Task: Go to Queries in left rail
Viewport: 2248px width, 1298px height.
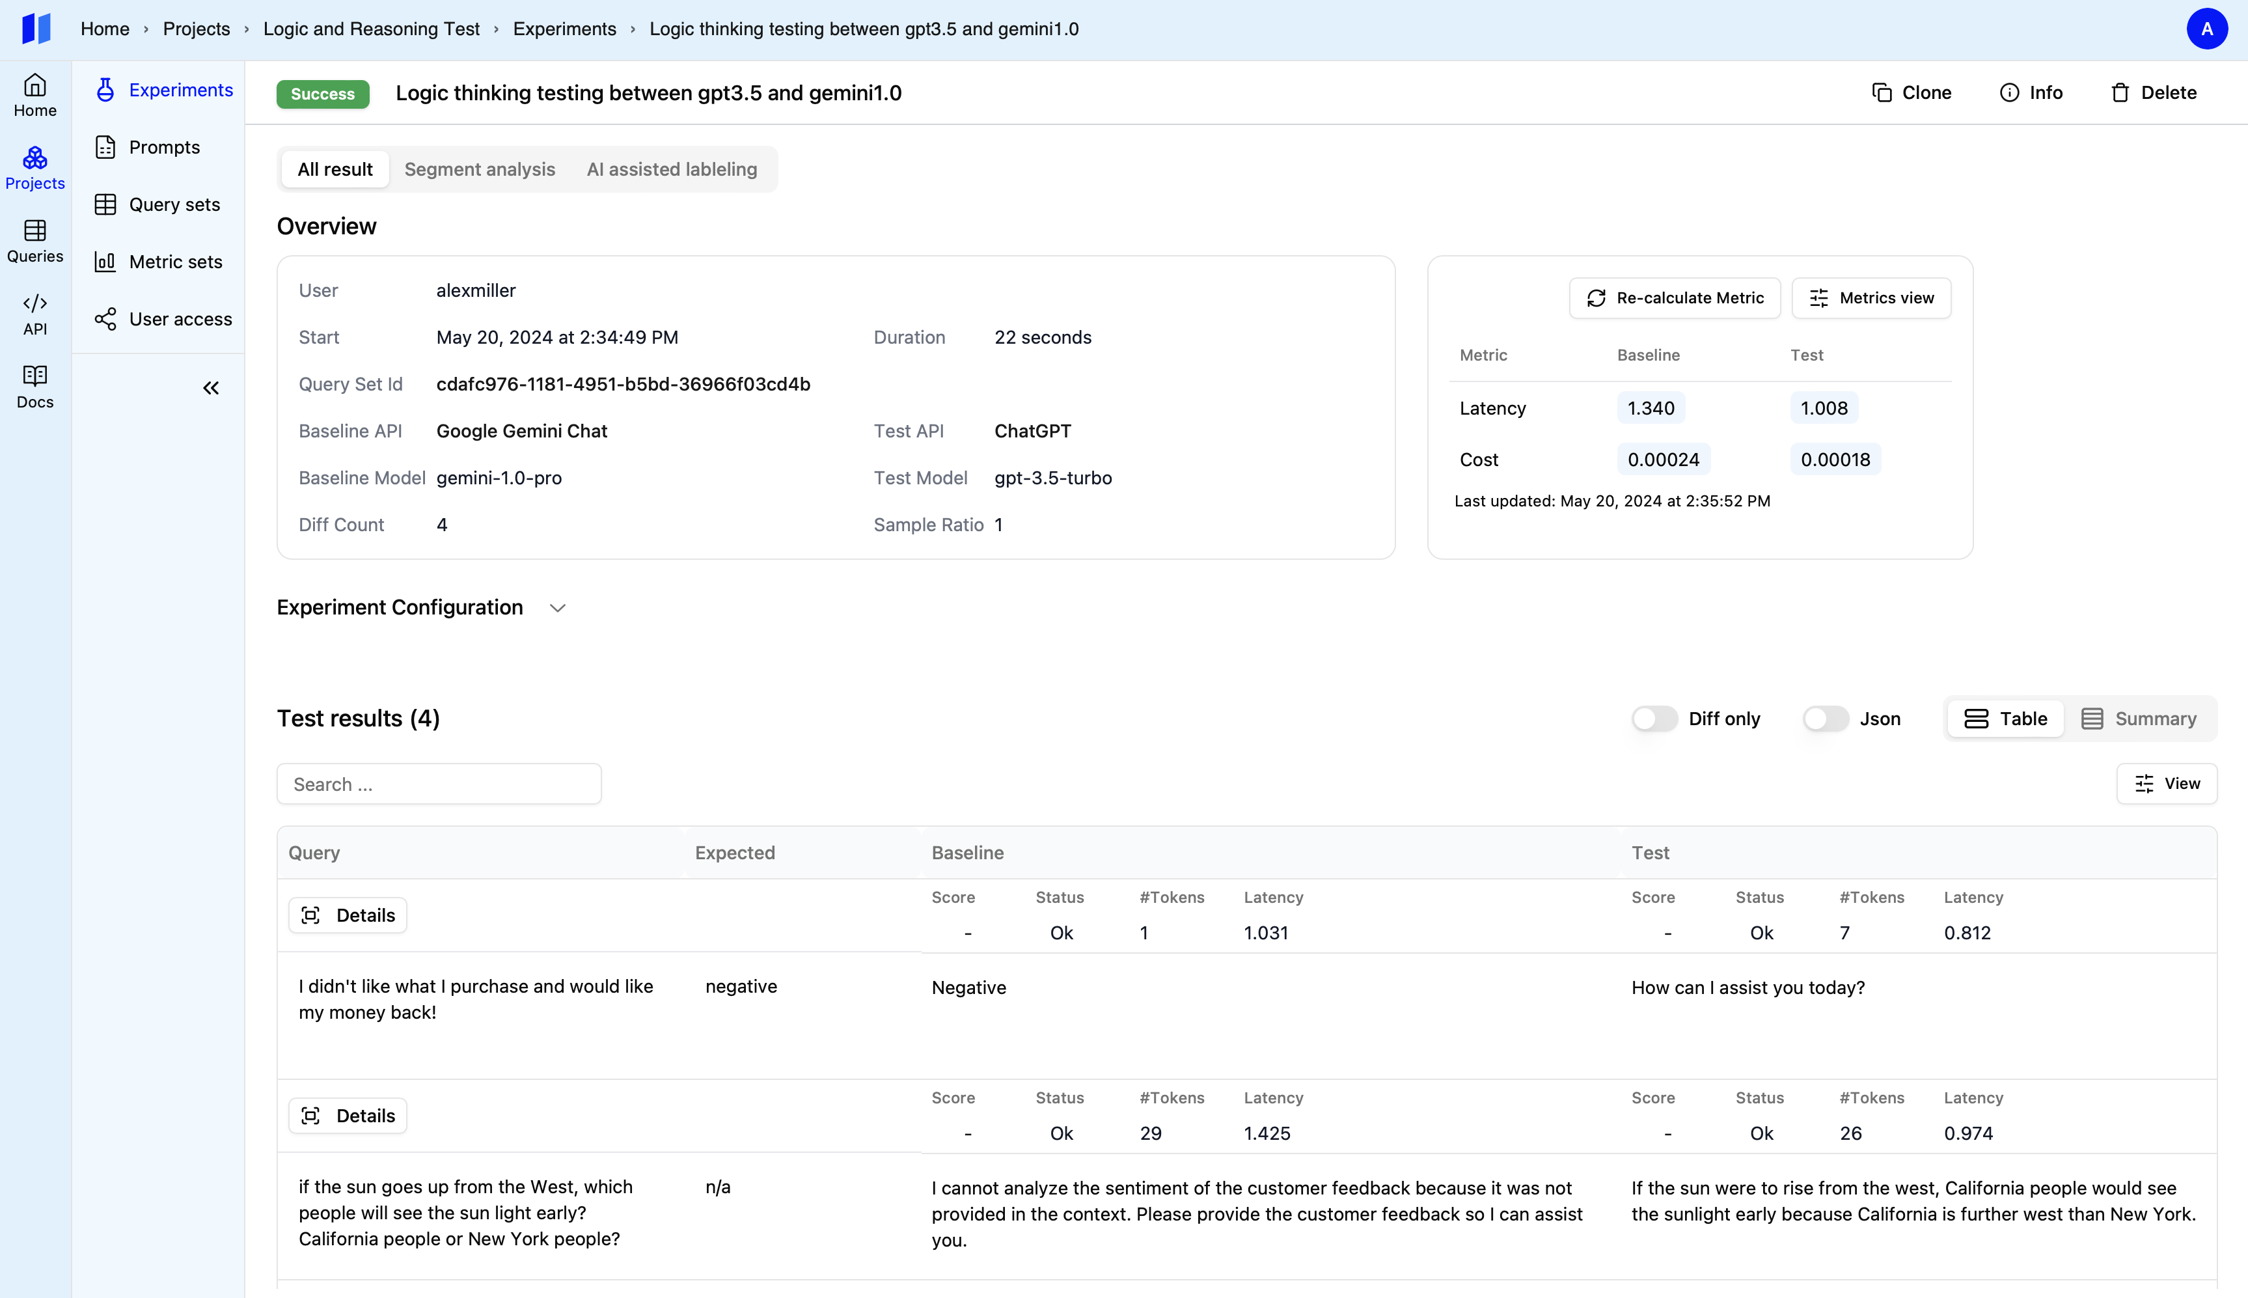Action: [34, 241]
